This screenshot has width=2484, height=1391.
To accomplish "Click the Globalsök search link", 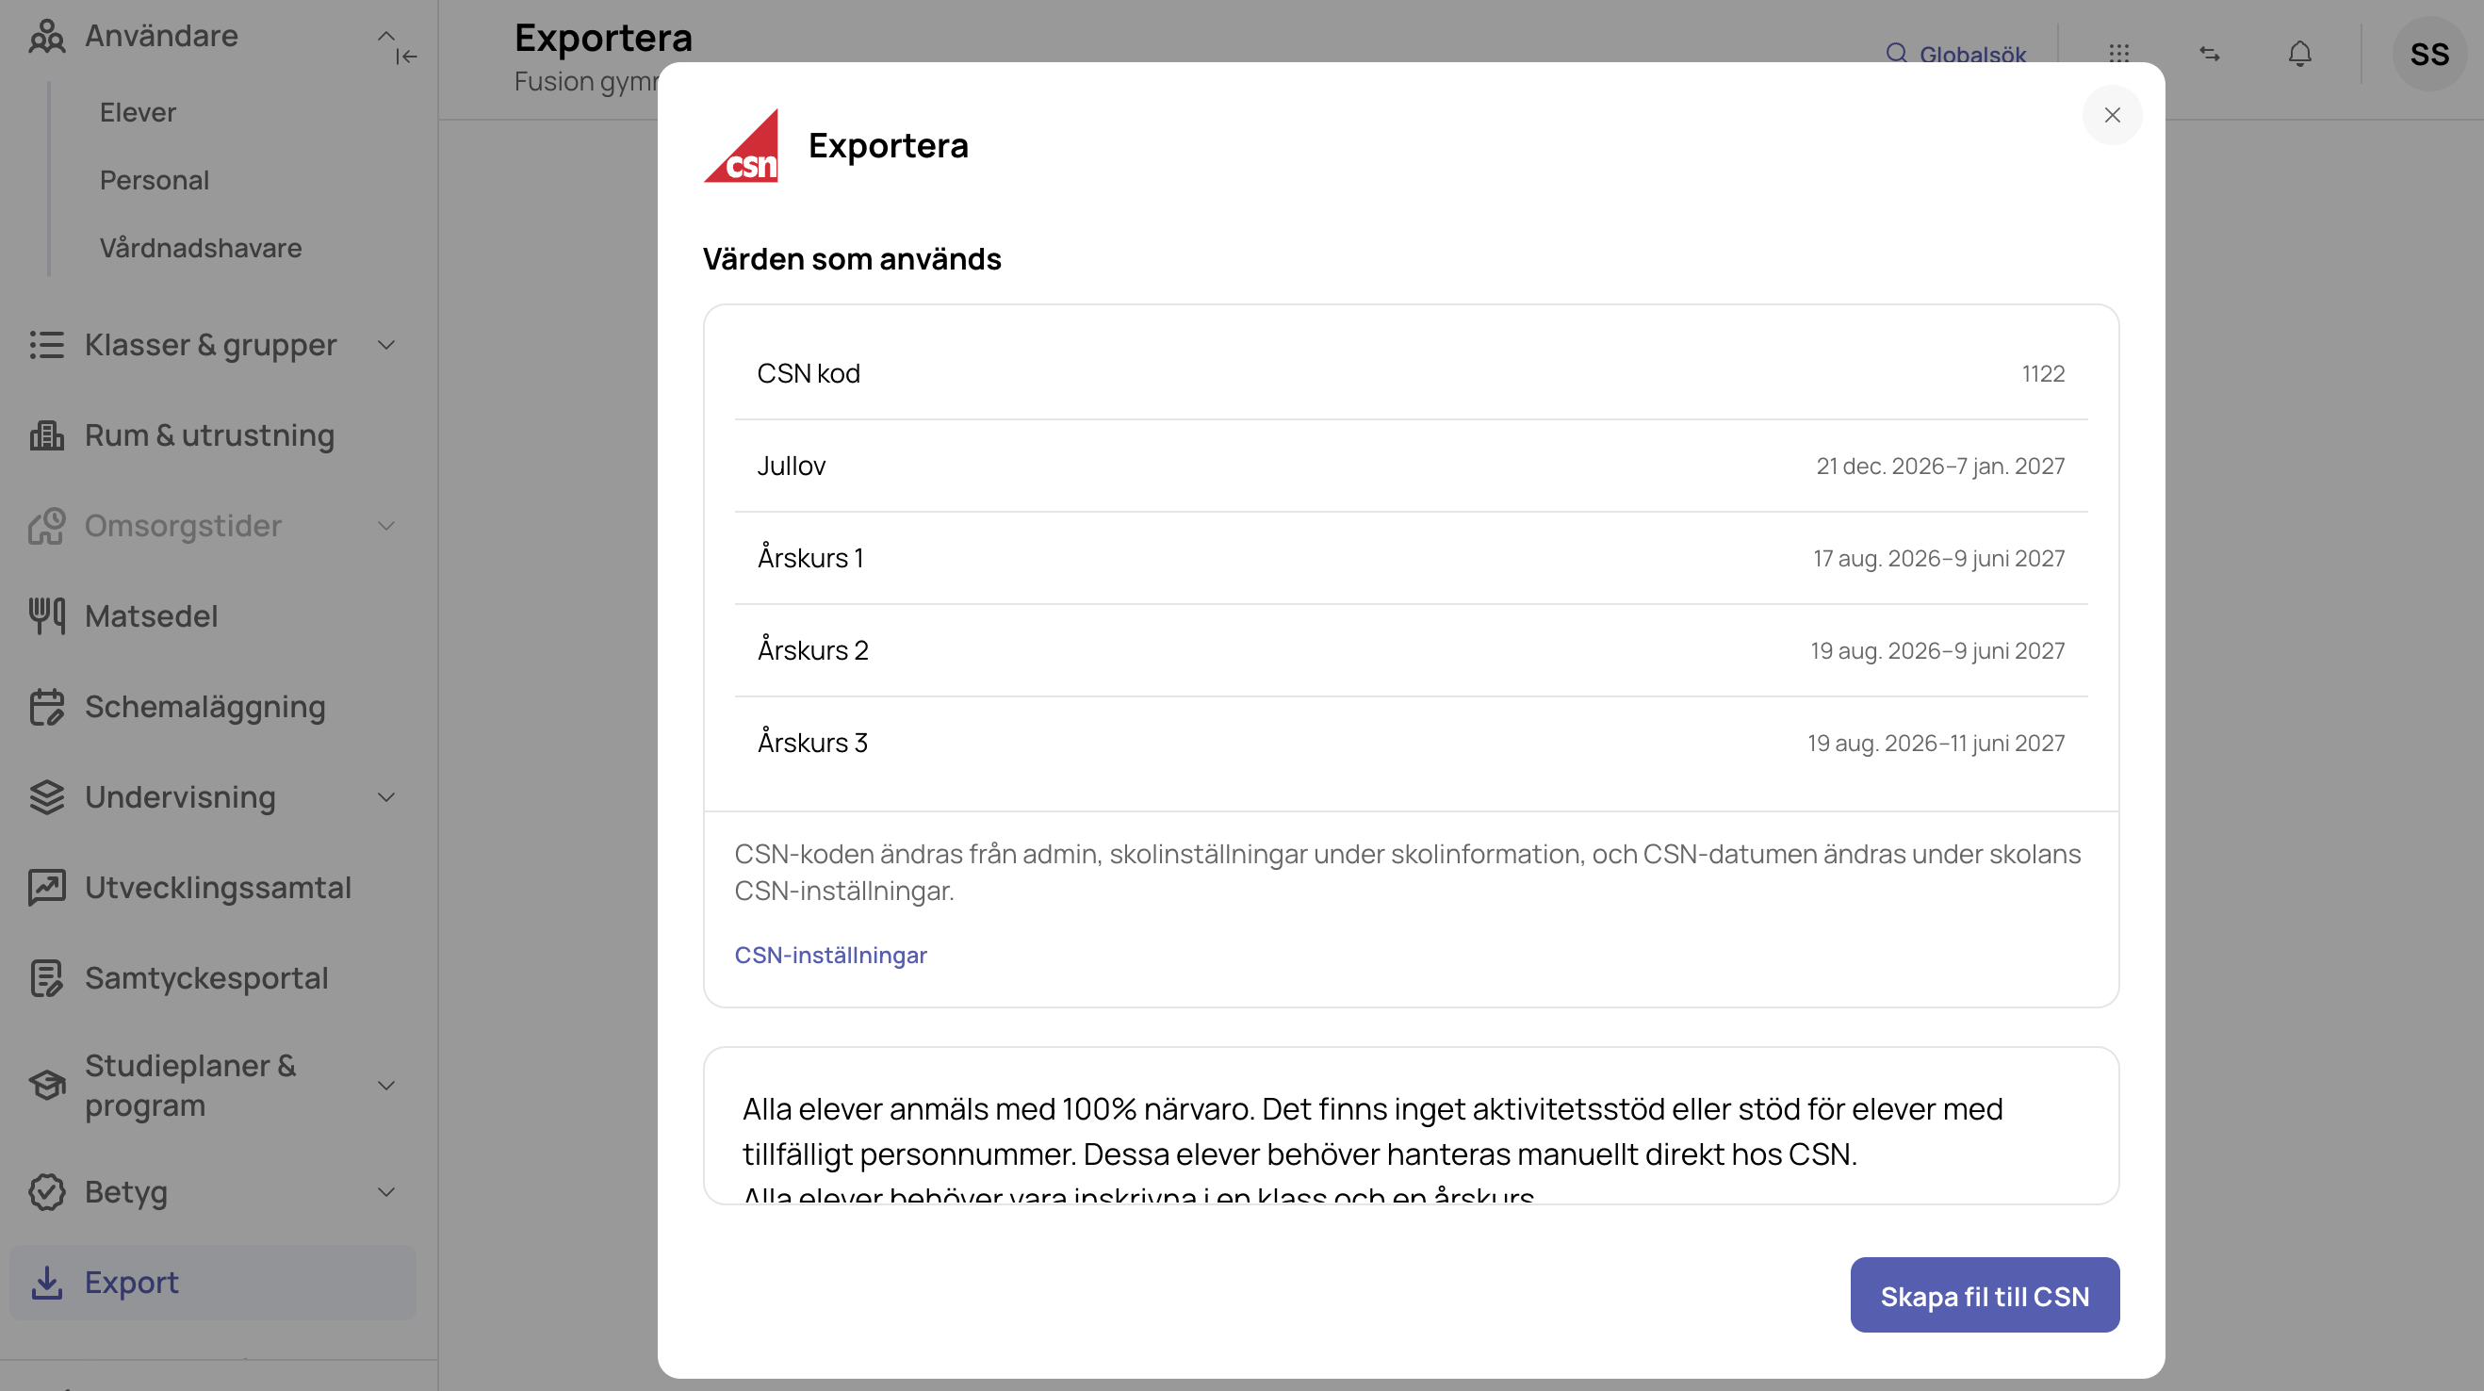I will pos(1972,54).
